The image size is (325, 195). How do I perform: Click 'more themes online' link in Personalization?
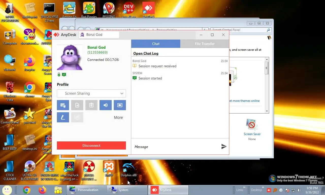point(244,101)
